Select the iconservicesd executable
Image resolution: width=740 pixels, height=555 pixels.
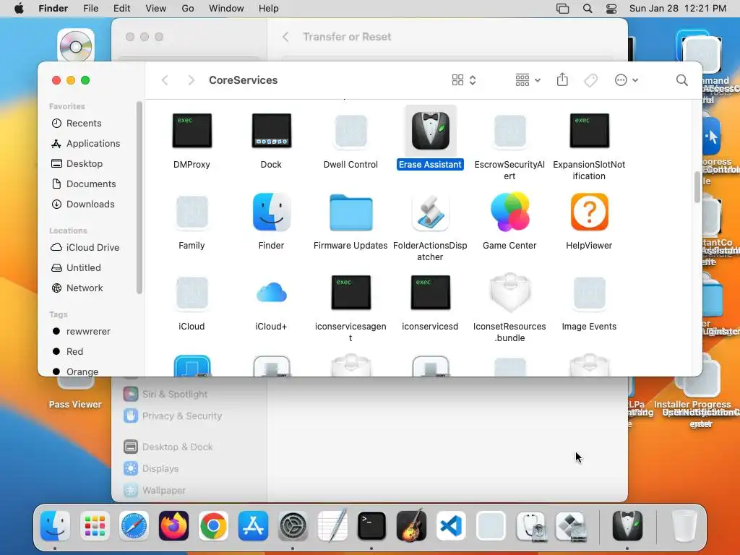[431, 293]
